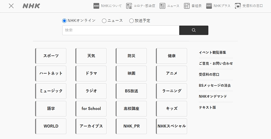This screenshot has width=271, height=139.
Task: Click the NHK logo
Action: [31, 6]
